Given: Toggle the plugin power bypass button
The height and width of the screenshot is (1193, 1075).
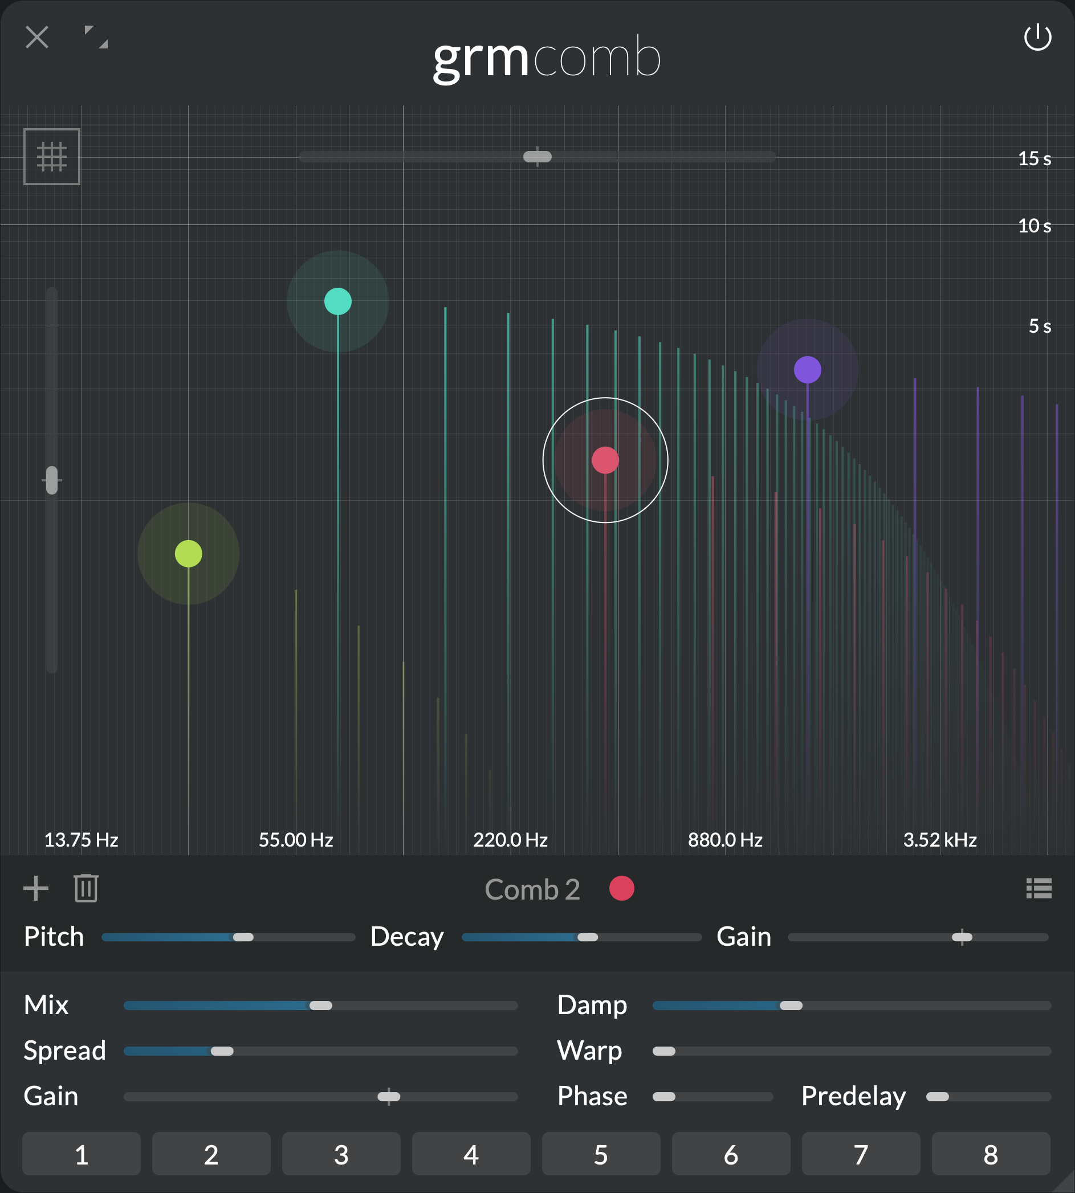Looking at the screenshot, I should coord(1037,38).
